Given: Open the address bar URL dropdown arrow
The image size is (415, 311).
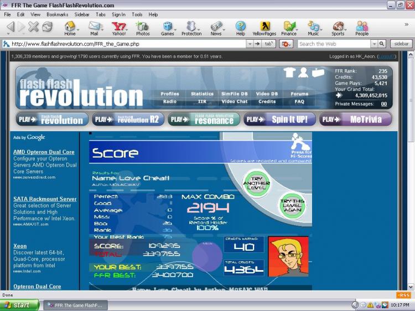Looking at the screenshot, I should 248,44.
